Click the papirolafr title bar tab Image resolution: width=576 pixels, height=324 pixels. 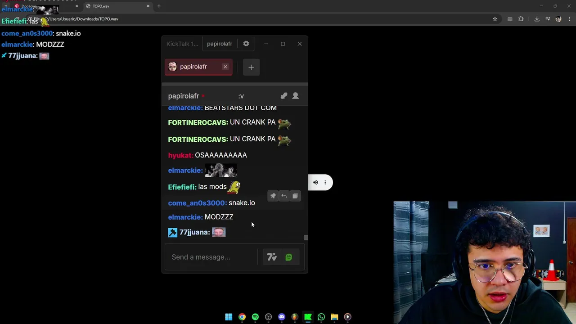[x=219, y=44]
